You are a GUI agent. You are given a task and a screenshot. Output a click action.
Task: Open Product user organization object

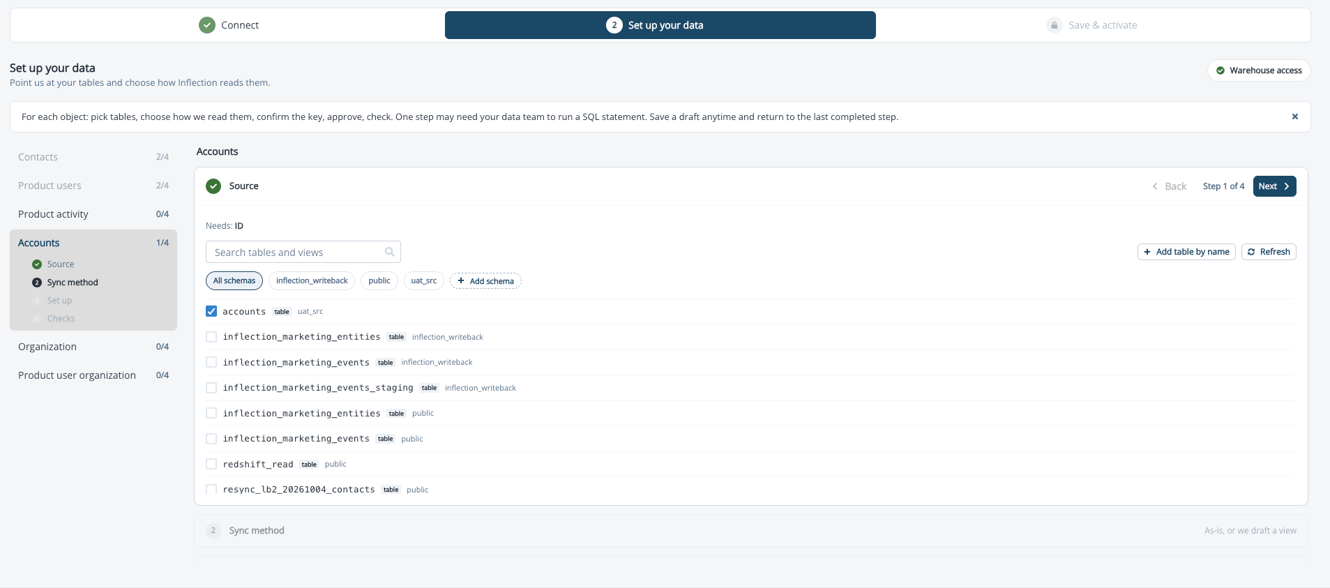coord(93,375)
